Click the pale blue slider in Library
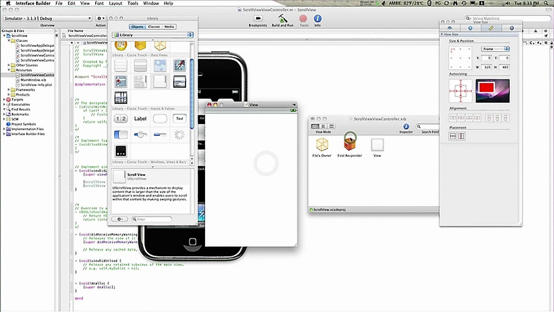 point(140,135)
